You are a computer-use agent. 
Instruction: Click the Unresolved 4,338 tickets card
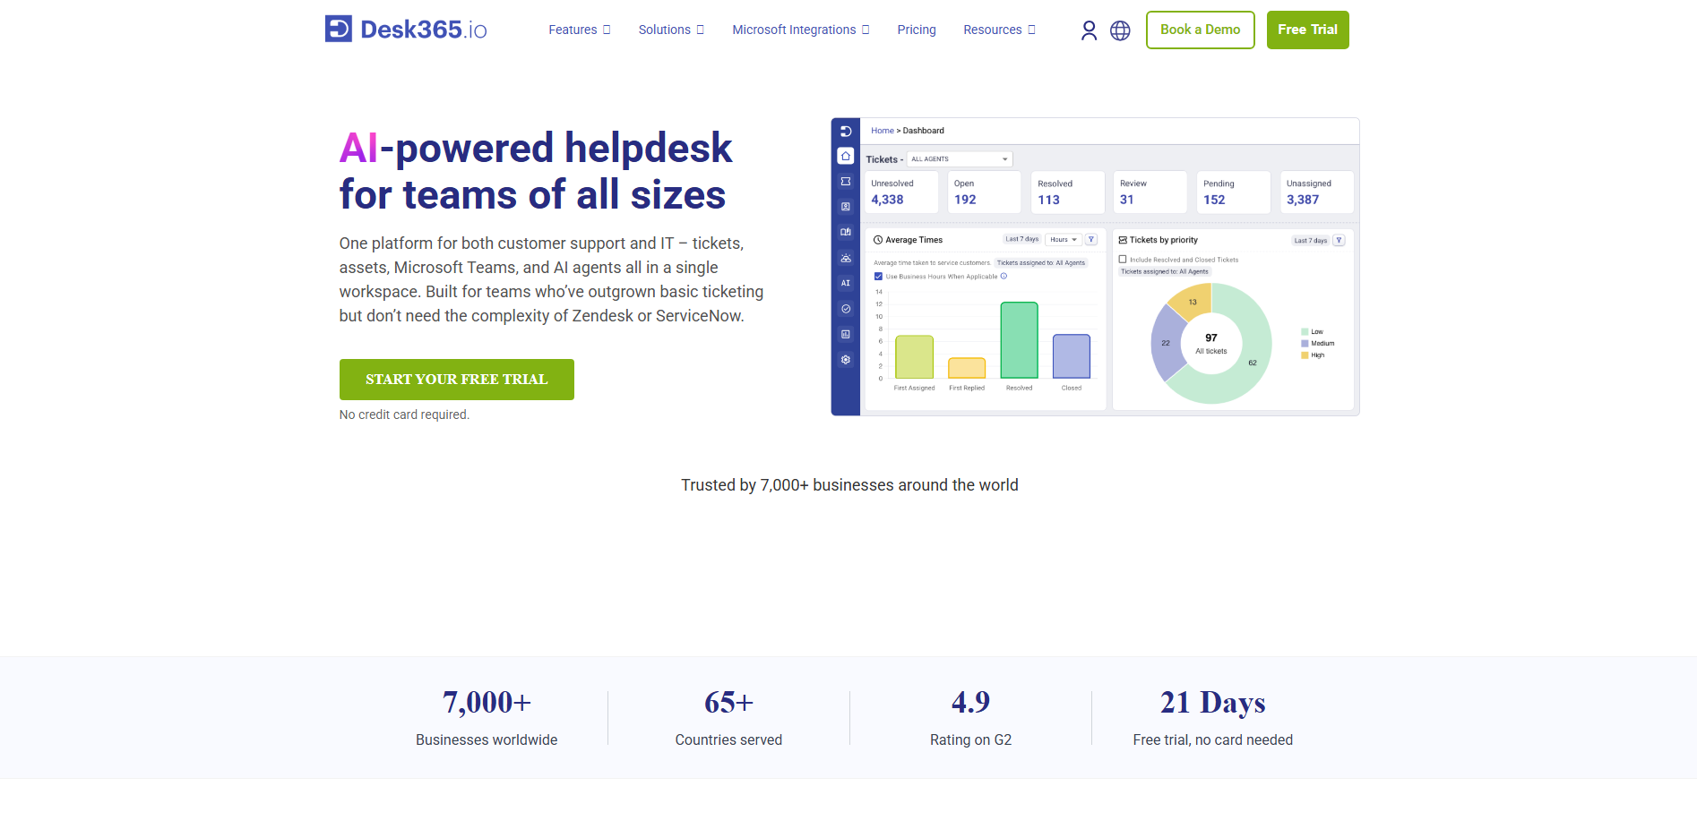coord(901,192)
